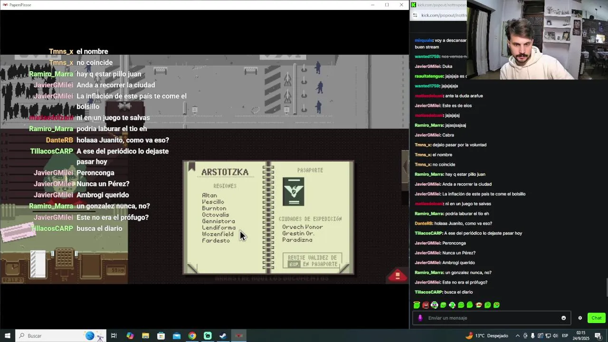608x342 pixels.
Task: Click 'Revise validez de exp. en pasaporte' box
Action: tap(312, 261)
